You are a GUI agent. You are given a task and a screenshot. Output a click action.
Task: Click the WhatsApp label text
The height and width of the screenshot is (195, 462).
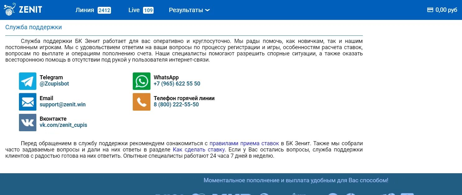click(x=166, y=77)
